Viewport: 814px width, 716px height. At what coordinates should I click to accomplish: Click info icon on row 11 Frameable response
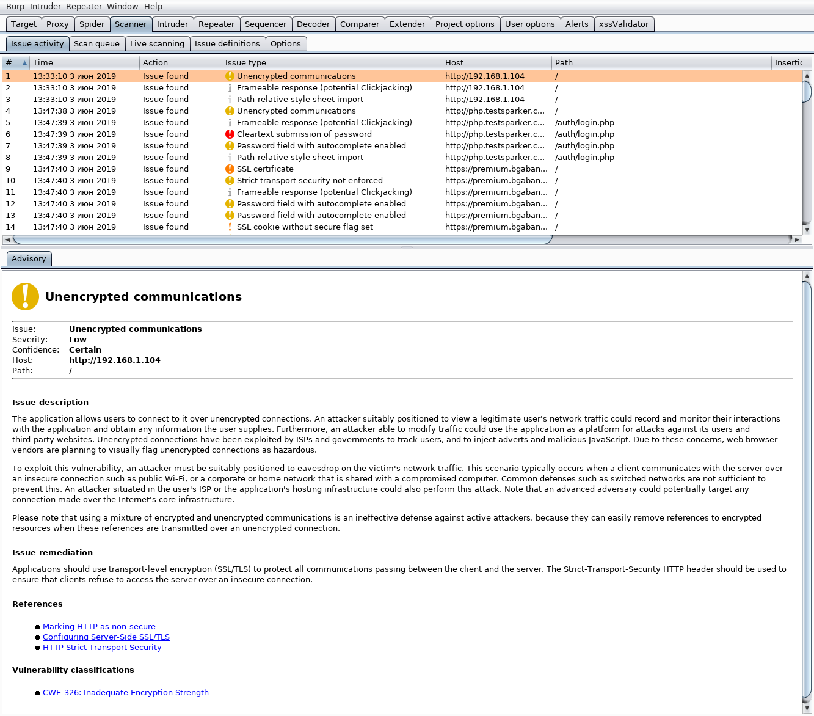pyautogui.click(x=230, y=192)
